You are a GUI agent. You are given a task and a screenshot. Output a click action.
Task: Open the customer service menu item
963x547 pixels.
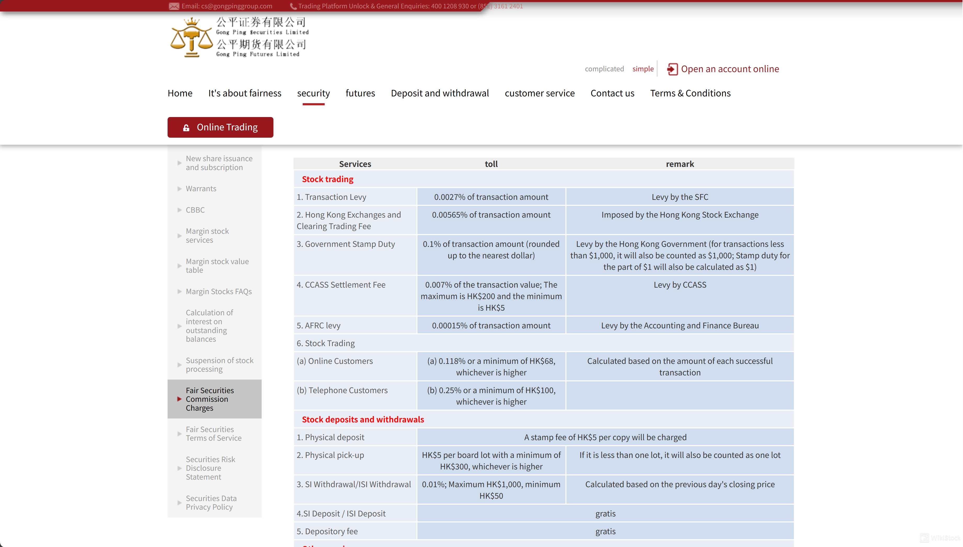[x=539, y=93]
